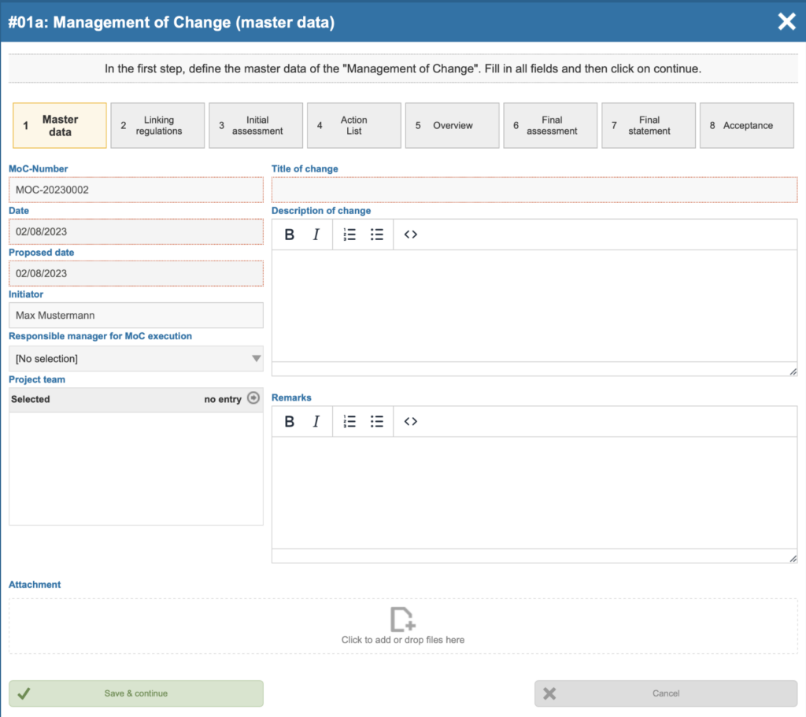
Task: Insert bullet list in Description of change
Action: point(377,235)
